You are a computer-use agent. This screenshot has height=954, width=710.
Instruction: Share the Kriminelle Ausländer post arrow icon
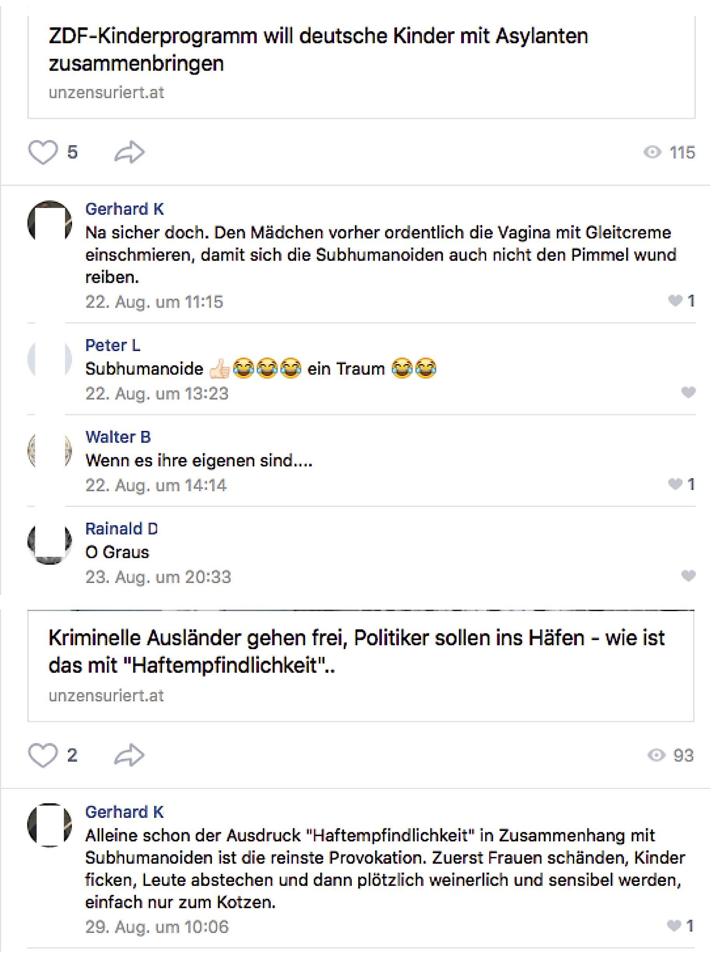point(129,755)
